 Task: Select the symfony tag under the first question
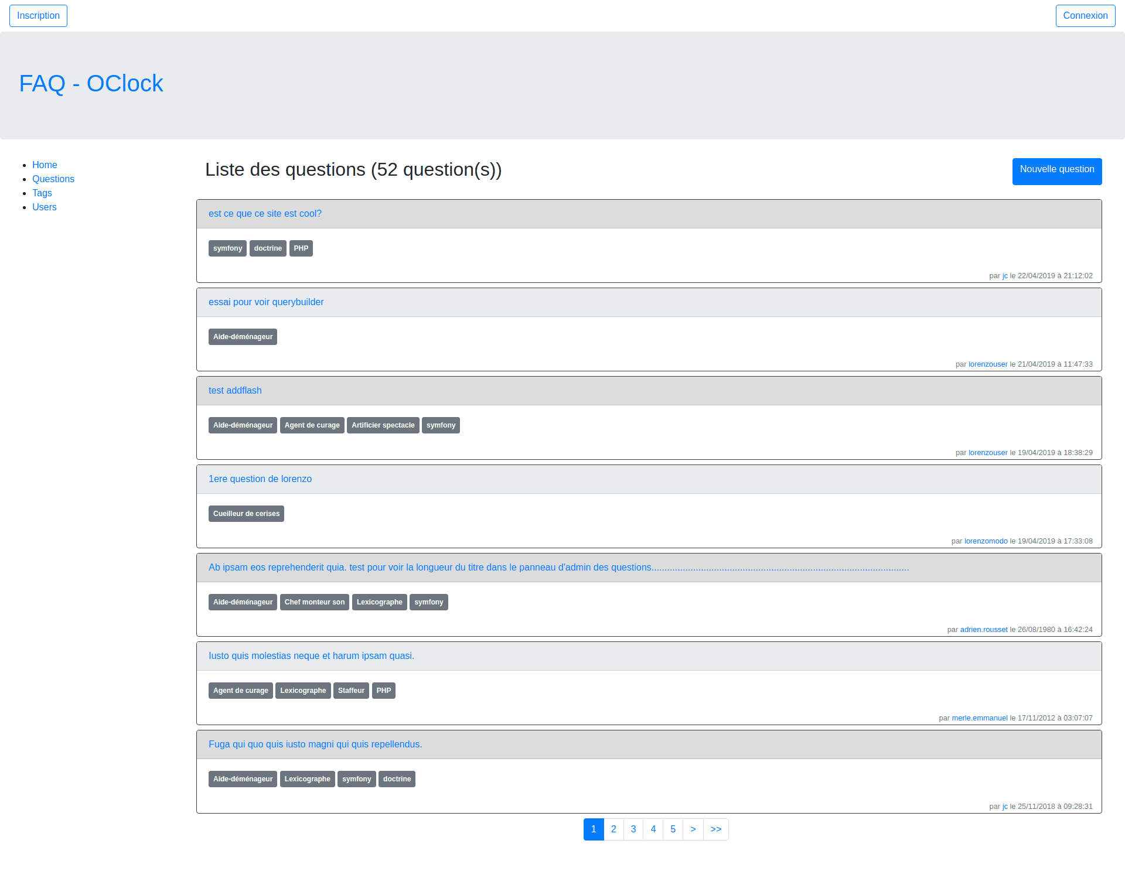(227, 248)
